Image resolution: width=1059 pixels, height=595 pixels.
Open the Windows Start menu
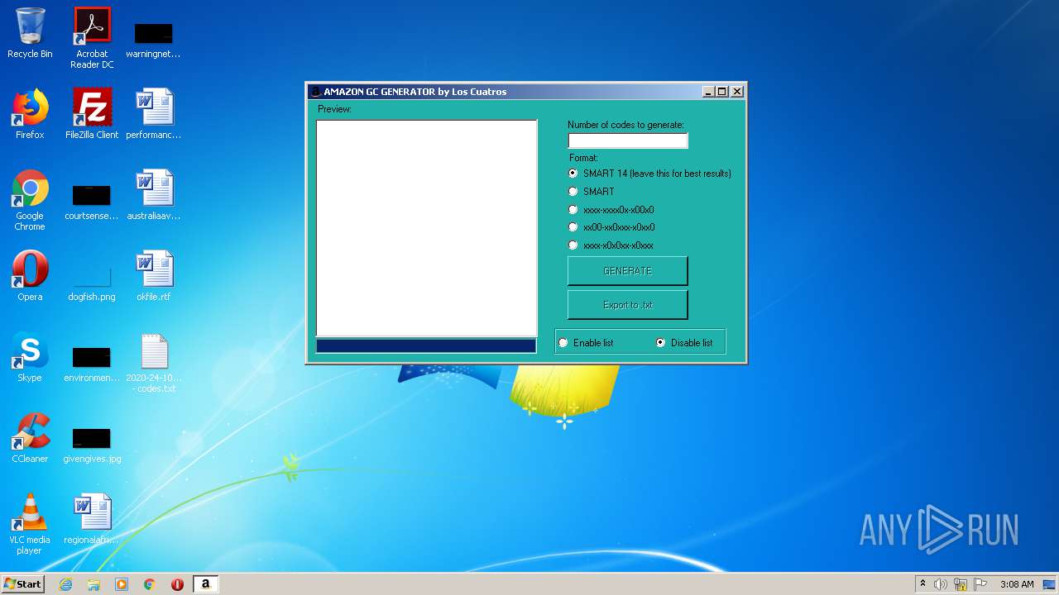[22, 584]
